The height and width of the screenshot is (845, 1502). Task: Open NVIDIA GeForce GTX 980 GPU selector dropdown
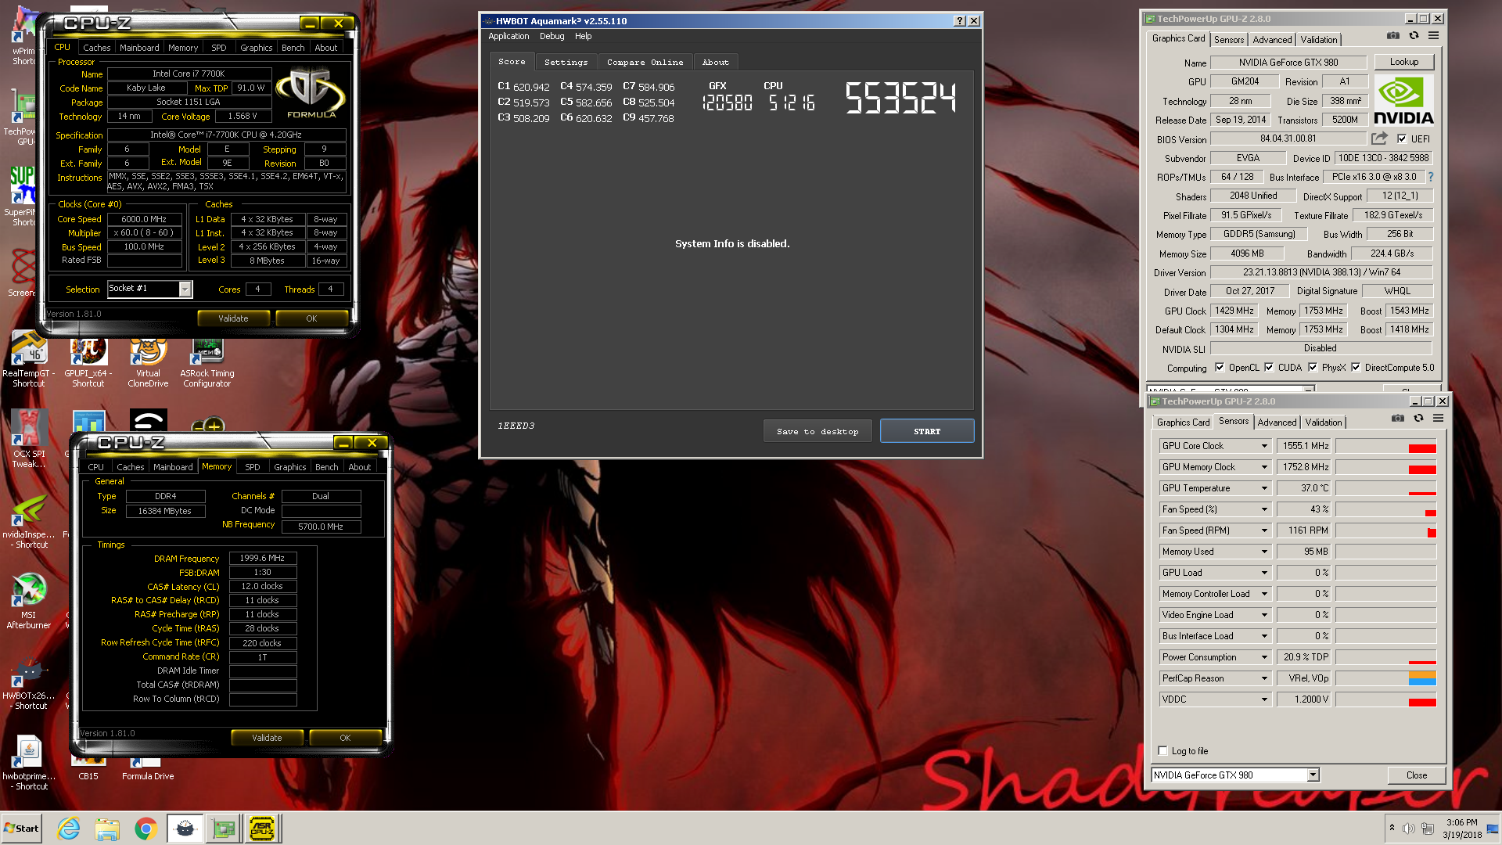tap(1313, 775)
